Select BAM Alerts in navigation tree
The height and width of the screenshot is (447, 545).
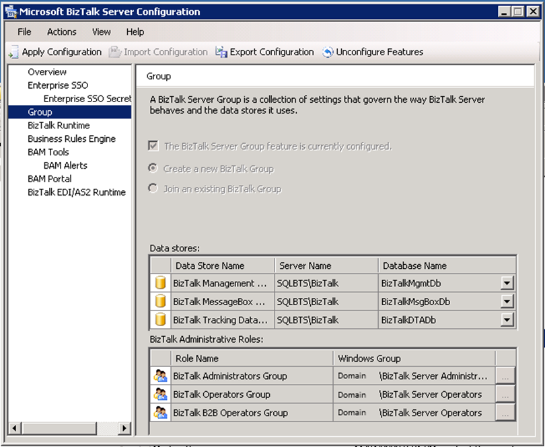point(65,165)
